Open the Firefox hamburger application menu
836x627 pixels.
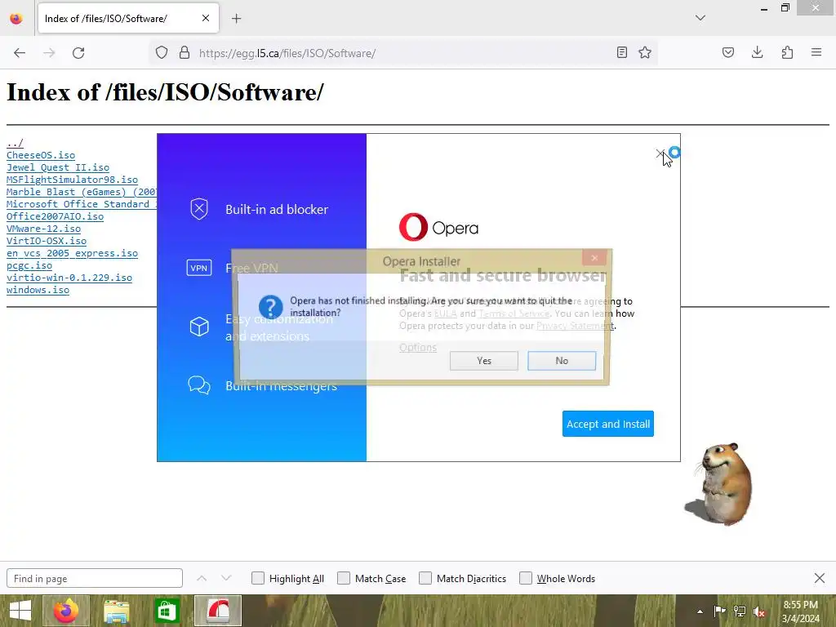816,53
